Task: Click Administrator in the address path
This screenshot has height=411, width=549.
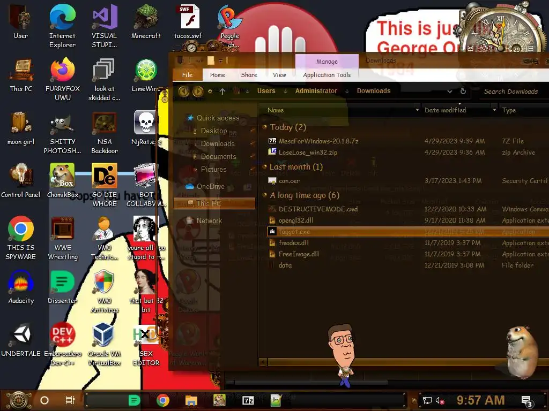Action: (x=316, y=91)
